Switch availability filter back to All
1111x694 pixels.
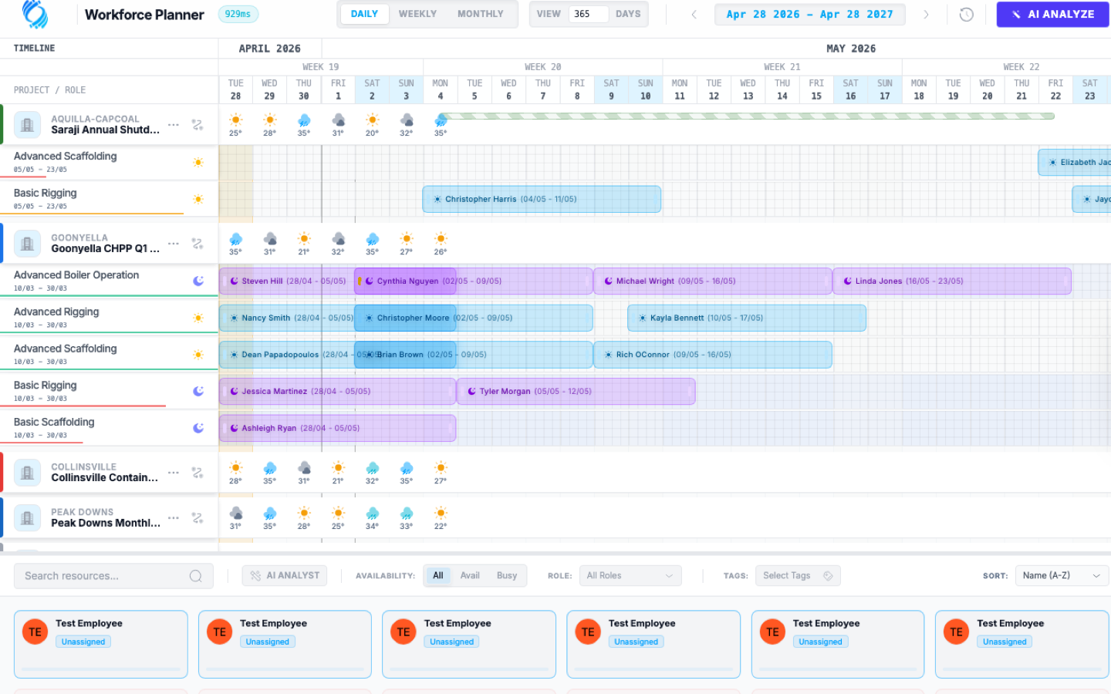437,575
